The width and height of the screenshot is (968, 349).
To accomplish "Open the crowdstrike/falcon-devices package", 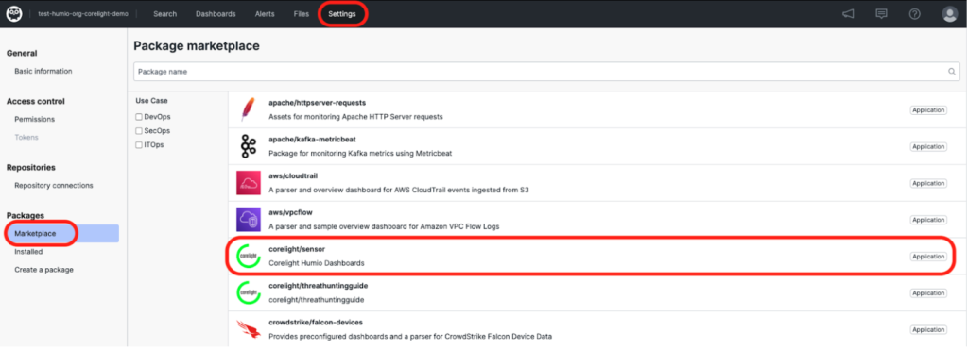I will (316, 322).
